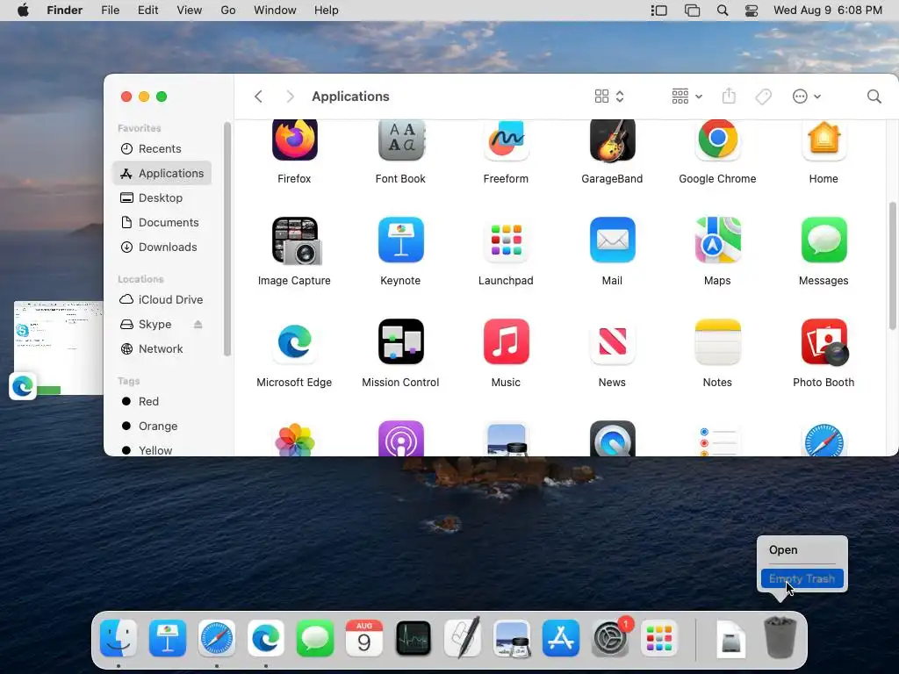The width and height of the screenshot is (899, 674).
Task: Open the Finder search field icon
Action: [874, 97]
